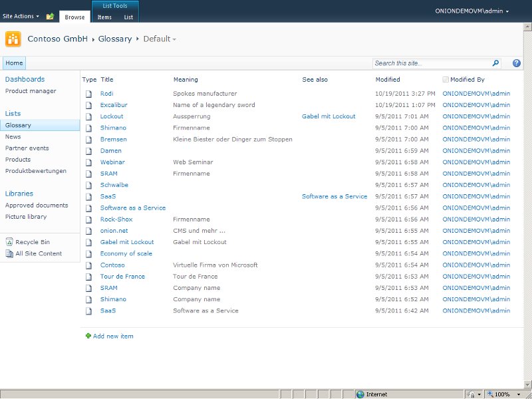This screenshot has height=399, width=532.
Task: Expand the Default view selector dropdown
Action: (174, 39)
